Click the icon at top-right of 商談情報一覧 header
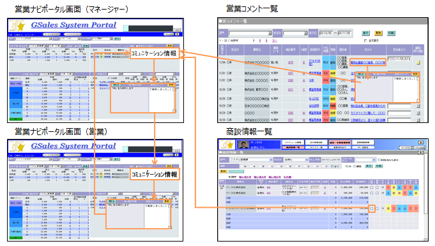The image size is (435, 246). tap(420, 143)
